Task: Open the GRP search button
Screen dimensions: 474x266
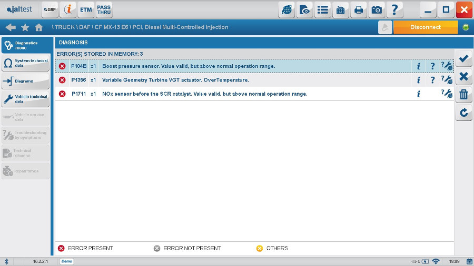Action: [x=50, y=9]
